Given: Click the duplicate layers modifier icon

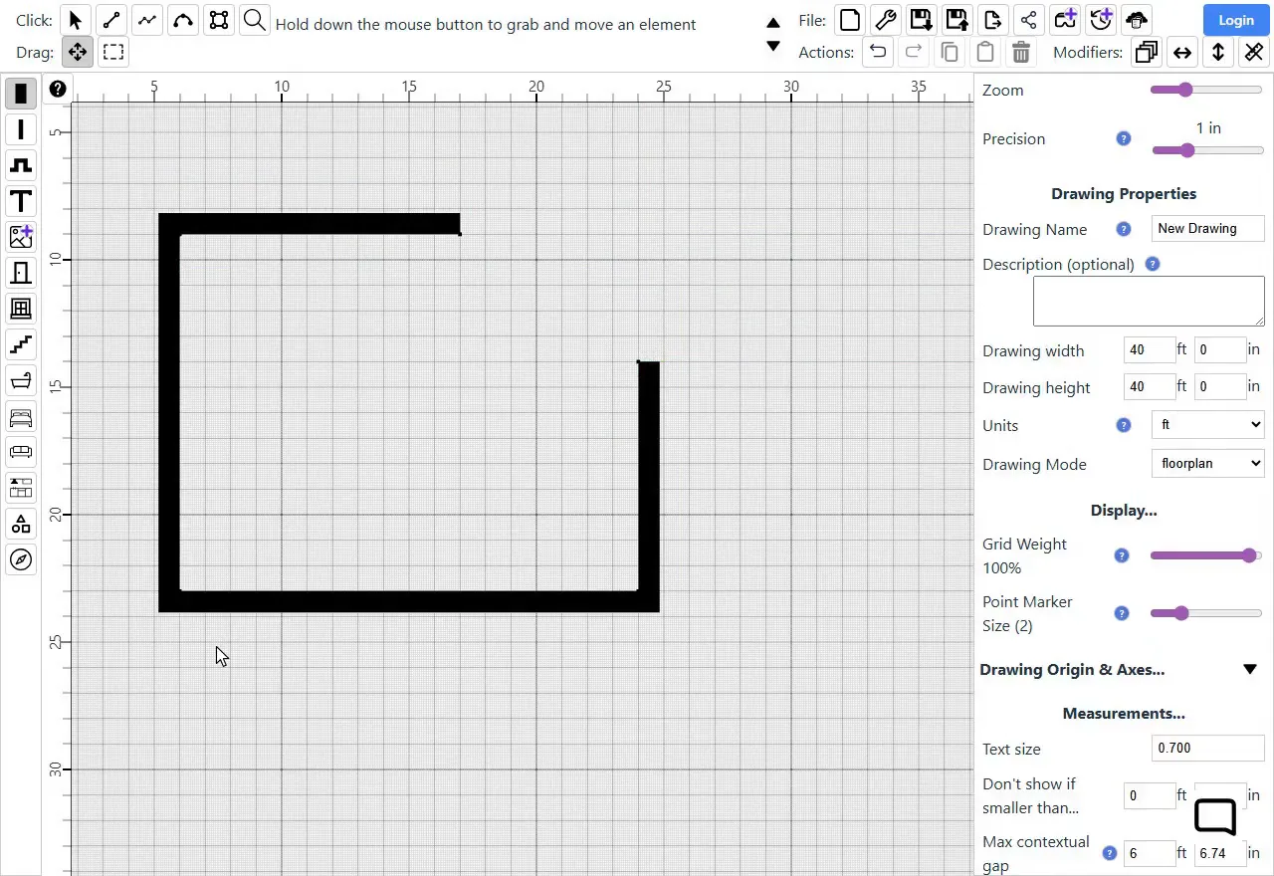Looking at the screenshot, I should pos(1147,52).
